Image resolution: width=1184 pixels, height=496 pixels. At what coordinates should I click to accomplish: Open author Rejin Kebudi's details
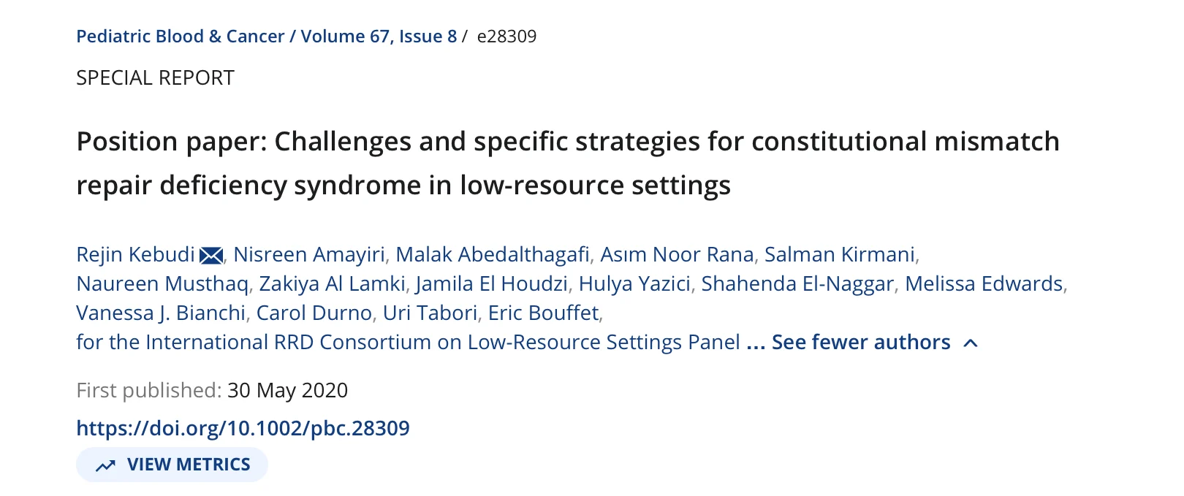pyautogui.click(x=135, y=254)
